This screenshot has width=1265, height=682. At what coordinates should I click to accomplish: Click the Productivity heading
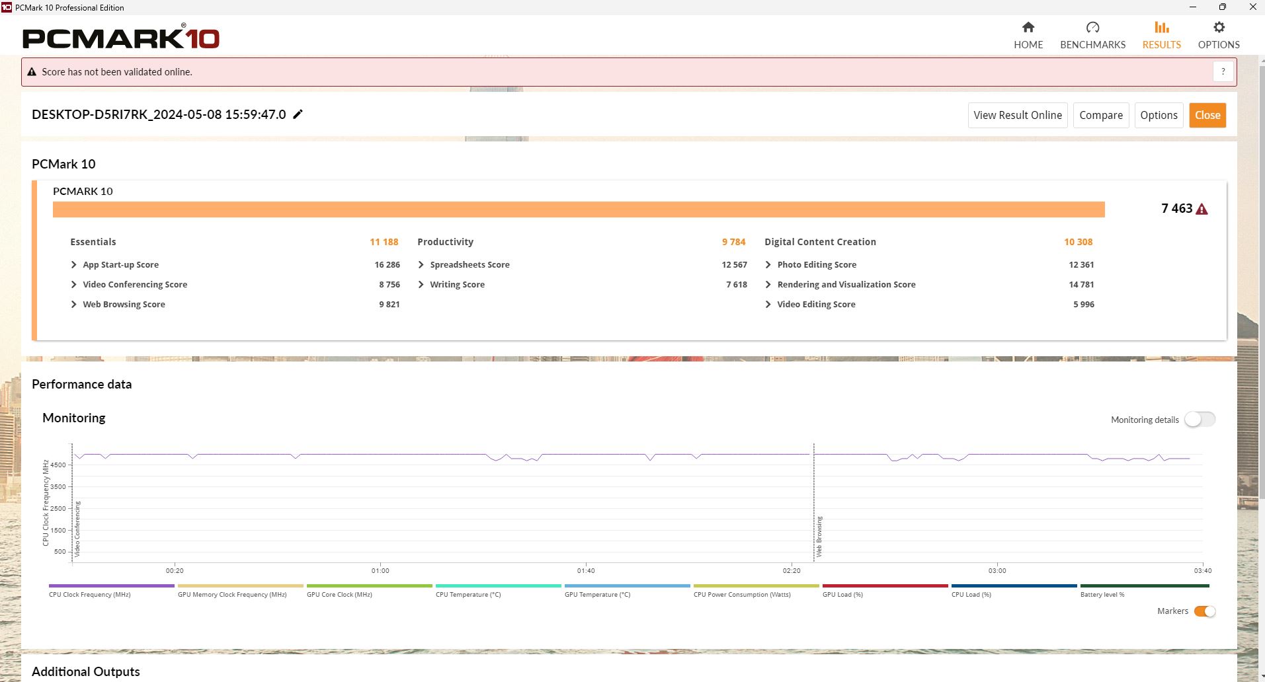click(445, 242)
